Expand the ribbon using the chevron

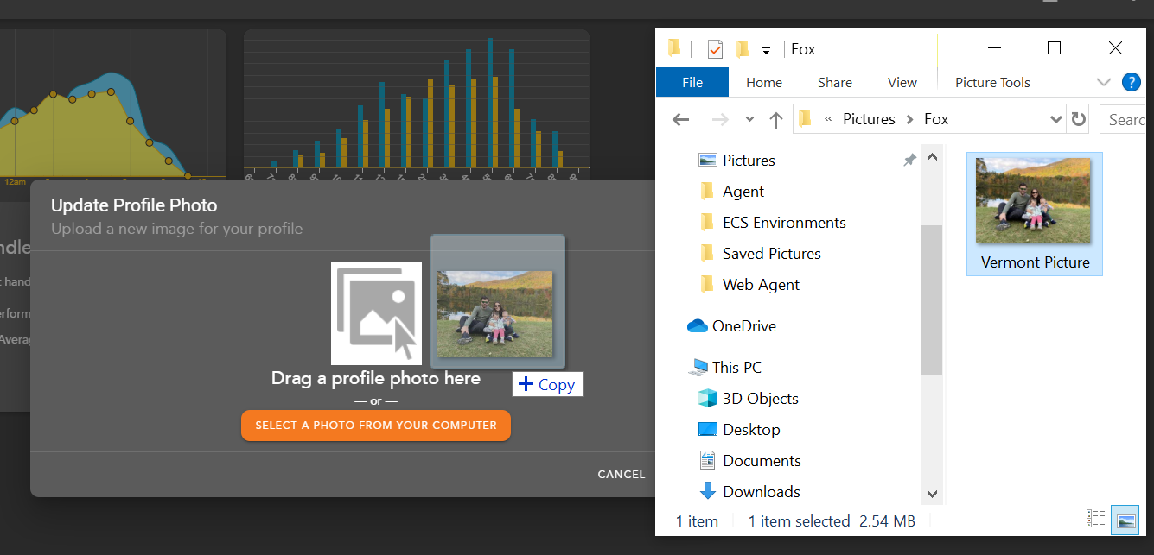1103,82
